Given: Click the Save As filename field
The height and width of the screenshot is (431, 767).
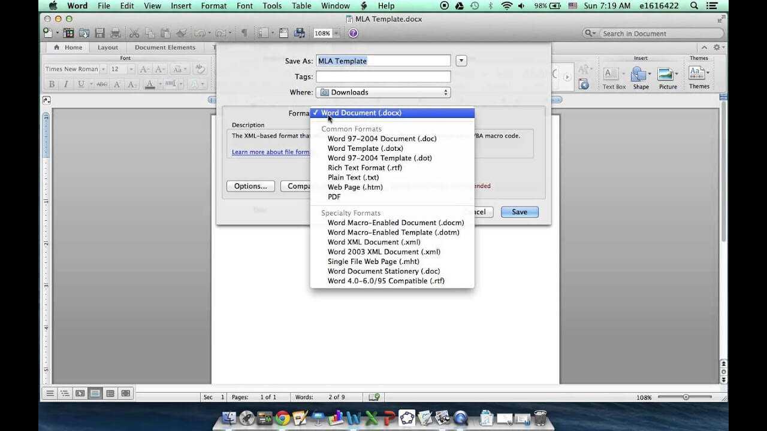Looking at the screenshot, I should 383,60.
